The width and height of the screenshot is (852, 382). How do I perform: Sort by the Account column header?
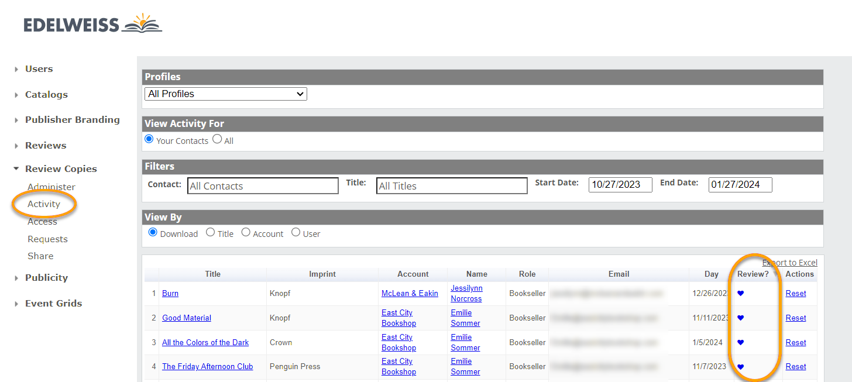(413, 274)
